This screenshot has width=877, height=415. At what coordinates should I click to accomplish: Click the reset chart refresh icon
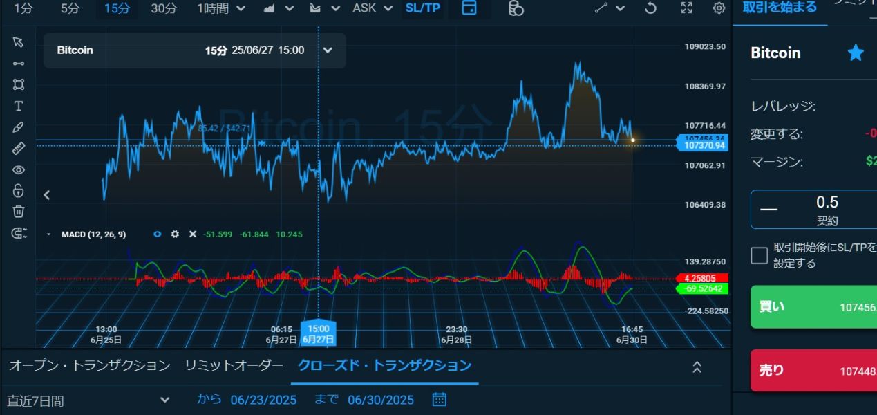tap(650, 8)
